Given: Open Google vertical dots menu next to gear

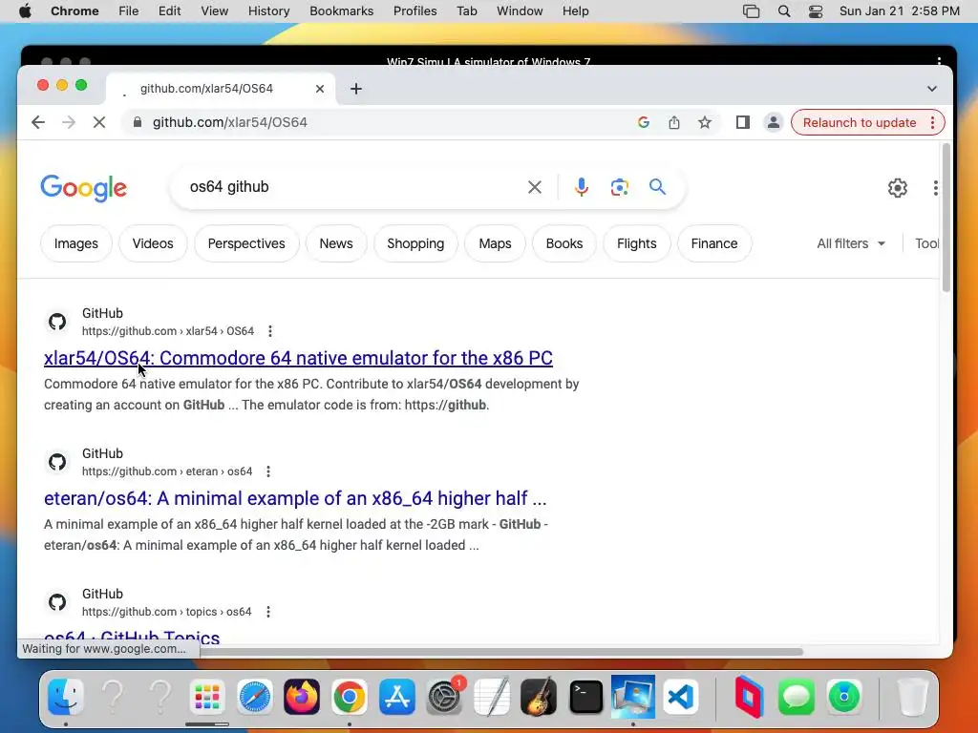Looking at the screenshot, I should coord(936,188).
